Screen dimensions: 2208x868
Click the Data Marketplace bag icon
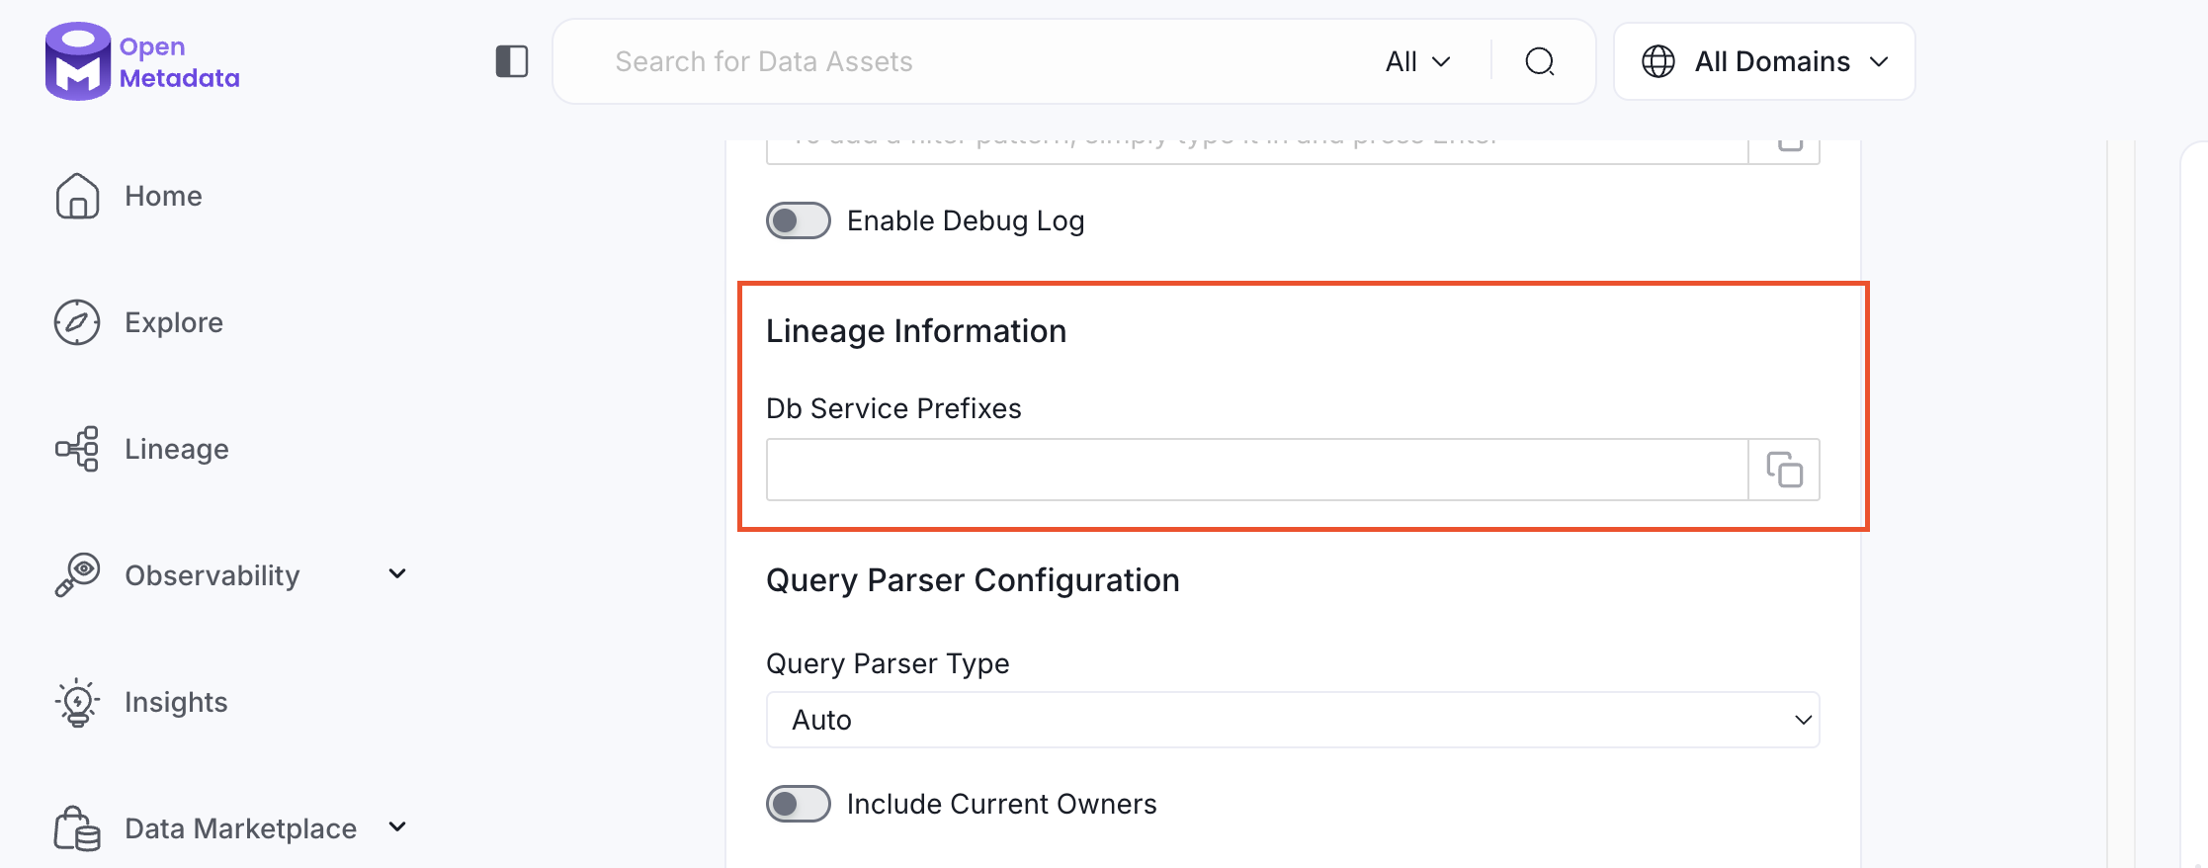(77, 828)
